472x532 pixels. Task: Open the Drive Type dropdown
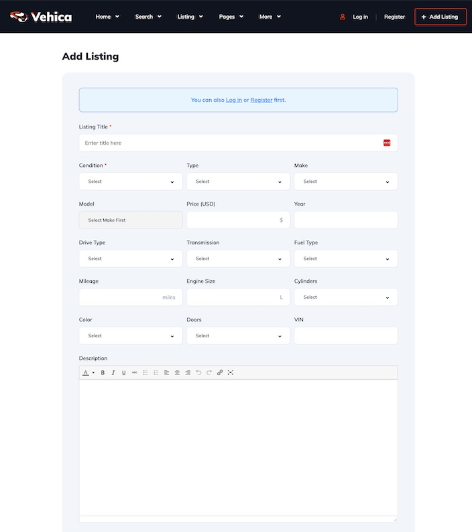tap(131, 259)
